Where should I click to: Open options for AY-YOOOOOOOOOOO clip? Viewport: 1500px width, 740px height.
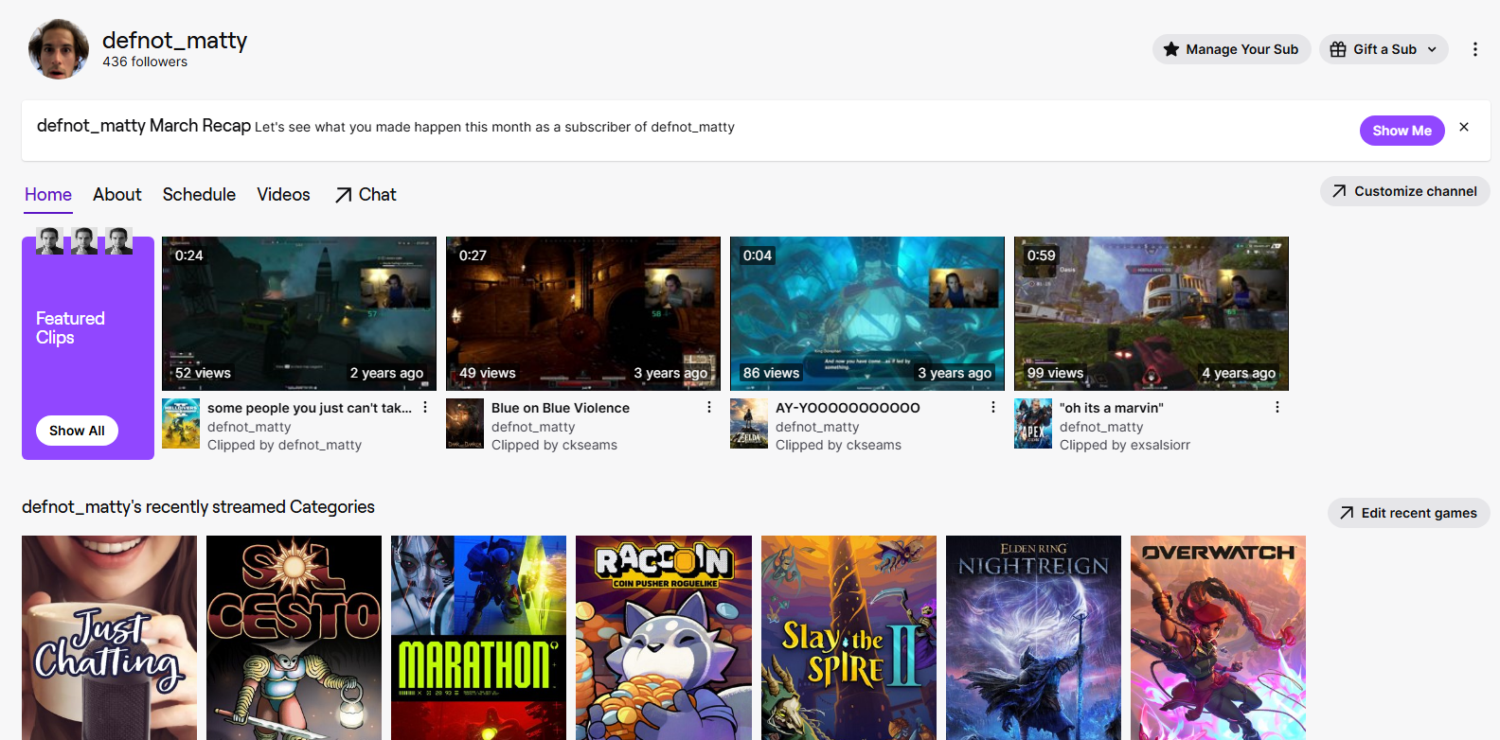coord(993,407)
